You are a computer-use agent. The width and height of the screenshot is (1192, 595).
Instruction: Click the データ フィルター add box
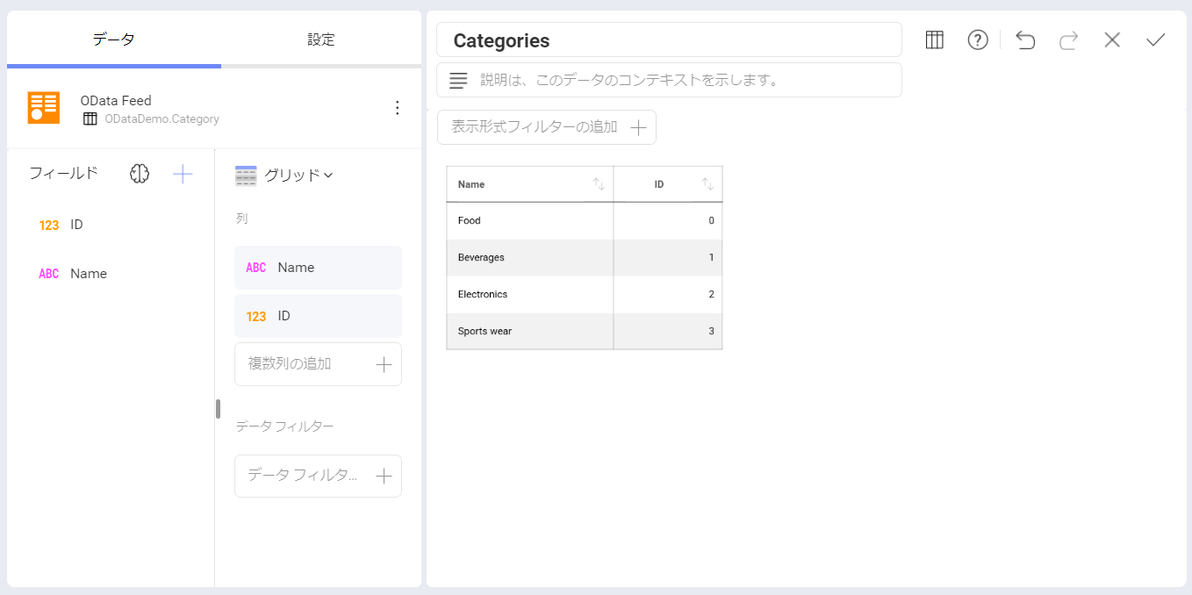[318, 476]
